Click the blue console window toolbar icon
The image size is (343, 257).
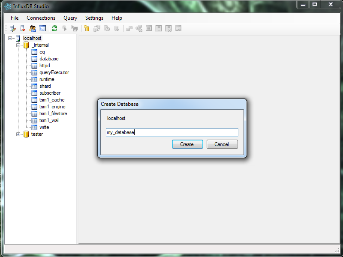(x=42, y=28)
